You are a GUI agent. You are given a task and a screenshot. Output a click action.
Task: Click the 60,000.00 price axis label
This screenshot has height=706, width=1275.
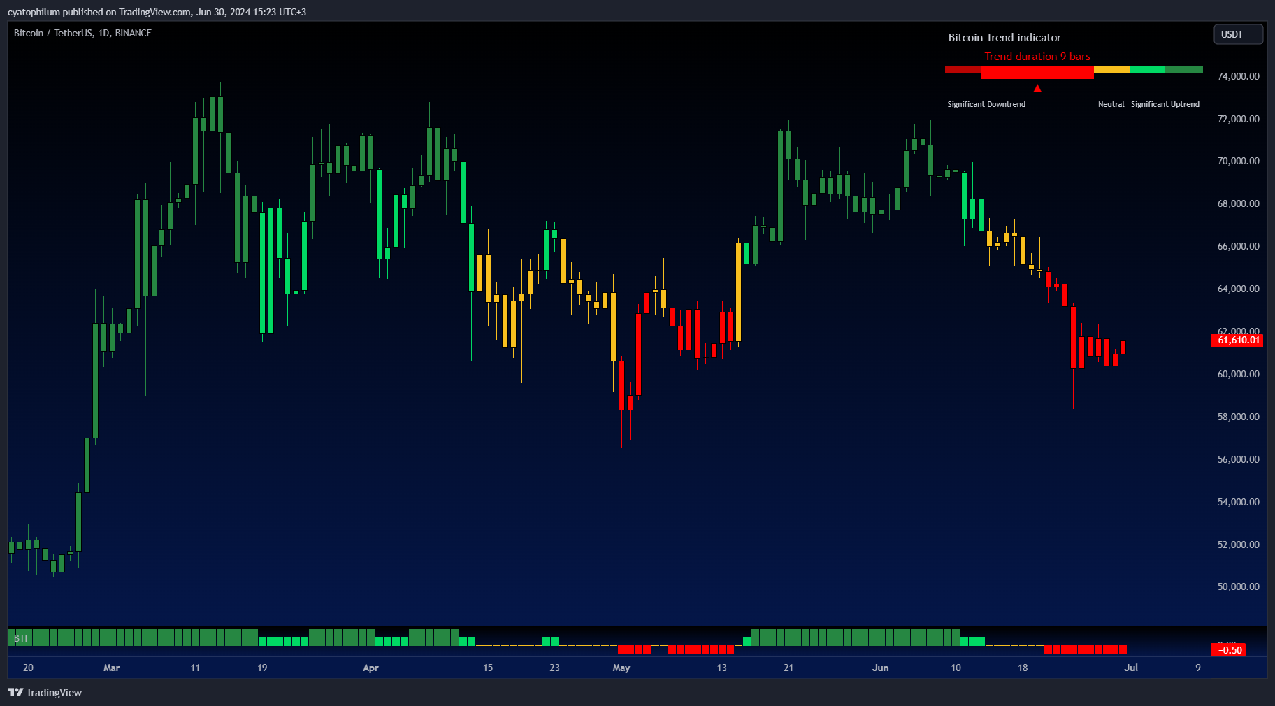[x=1238, y=374]
